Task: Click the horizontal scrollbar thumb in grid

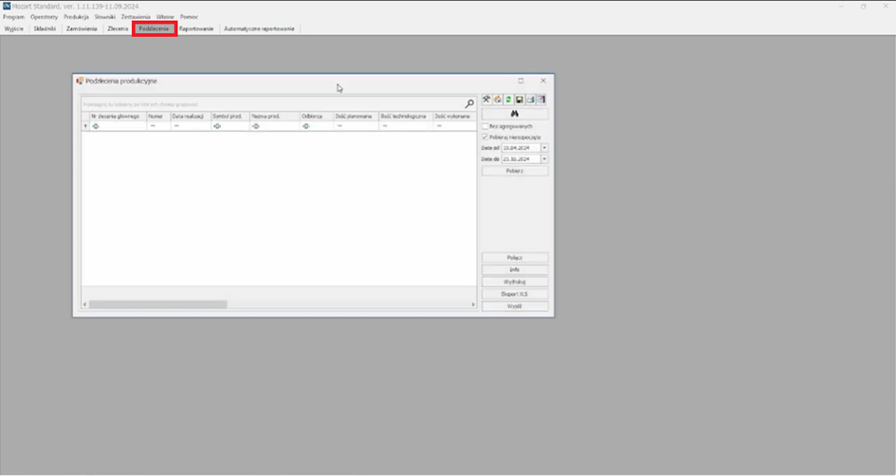Action: 157,304
